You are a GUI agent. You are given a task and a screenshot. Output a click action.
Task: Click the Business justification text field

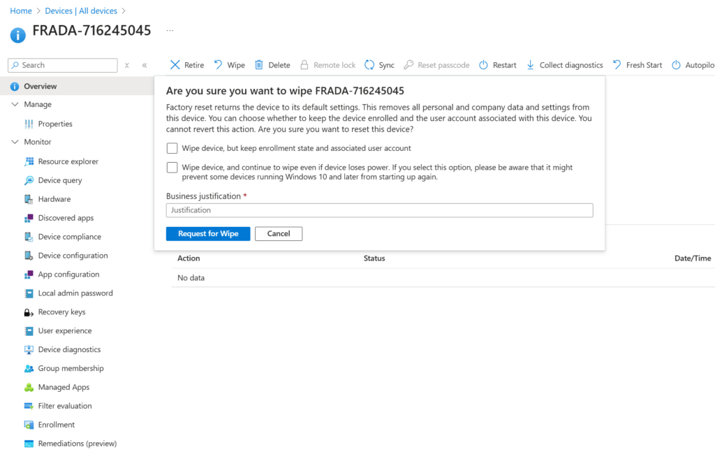379,210
